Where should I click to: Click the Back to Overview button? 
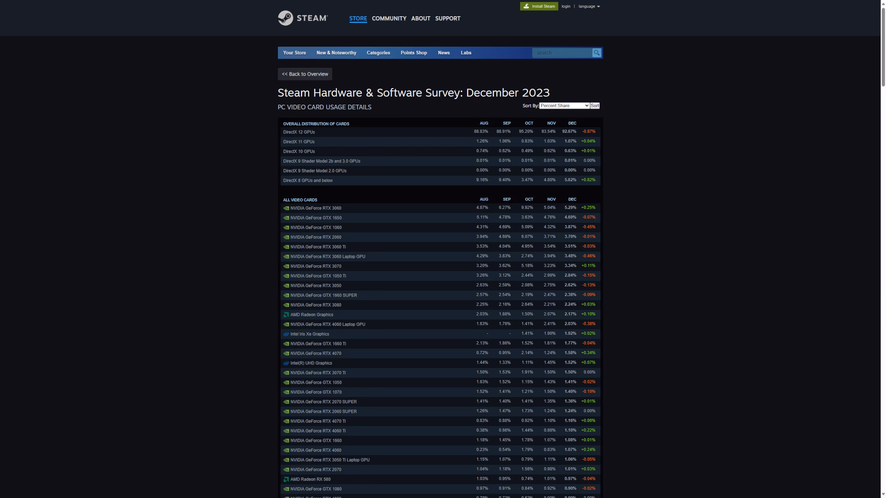(x=305, y=74)
